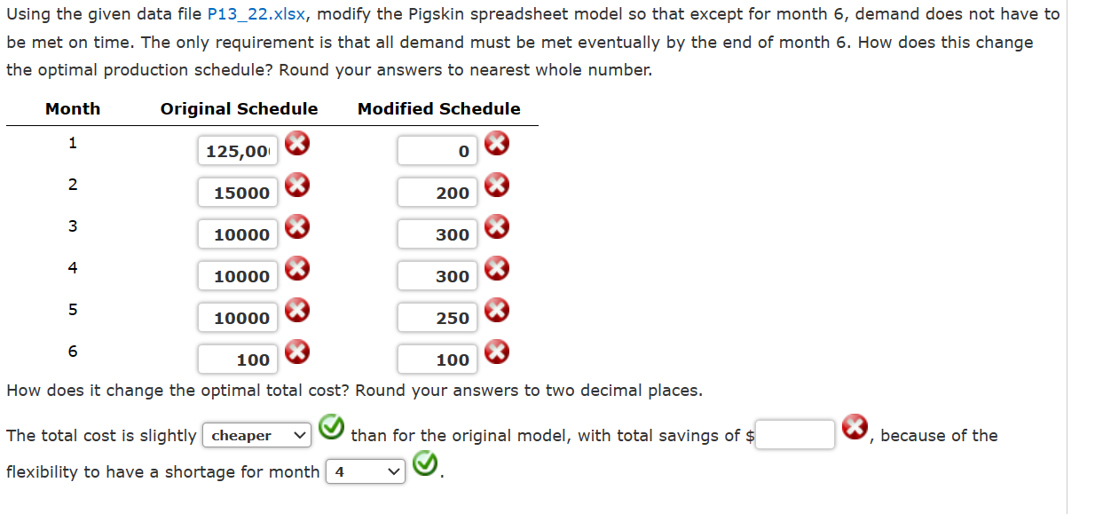
Task: Select the Month 1 modified field showing 0
Action: tap(437, 150)
